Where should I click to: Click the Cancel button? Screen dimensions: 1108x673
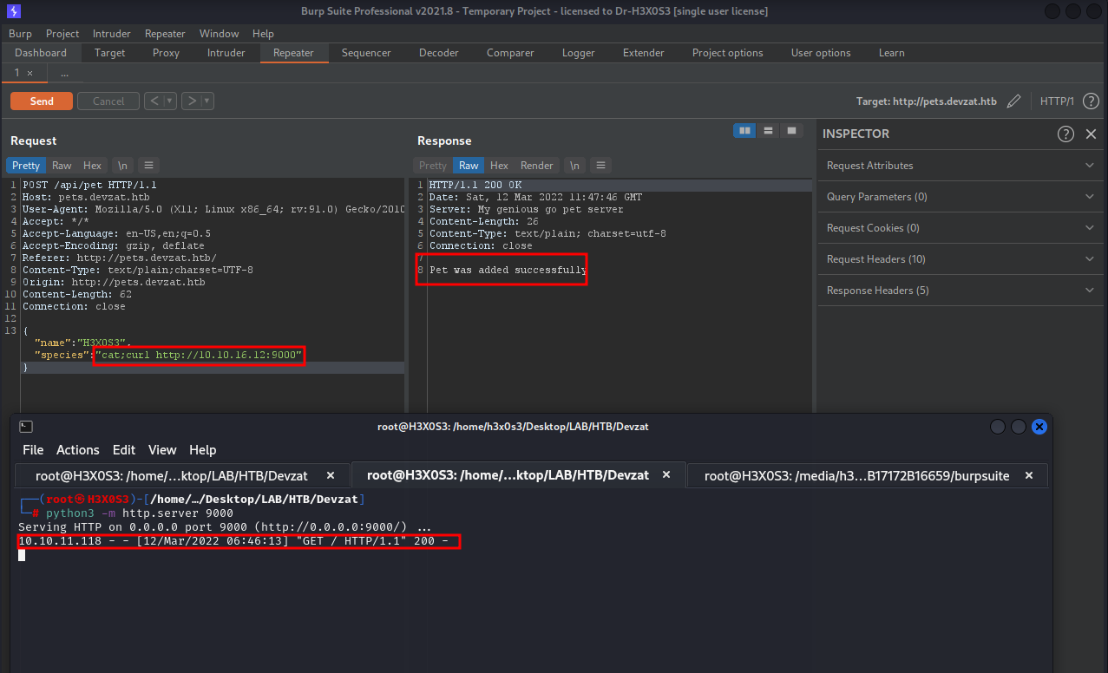108,101
